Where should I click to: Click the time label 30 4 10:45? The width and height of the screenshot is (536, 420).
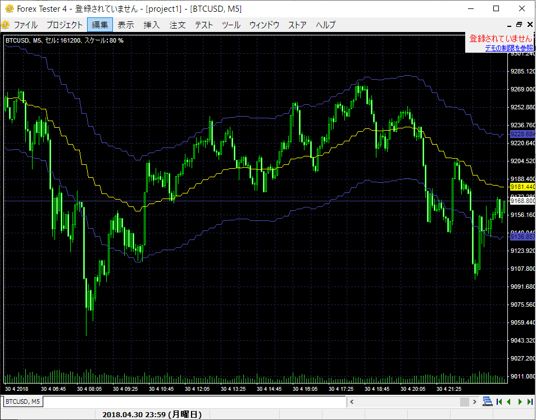161,389
